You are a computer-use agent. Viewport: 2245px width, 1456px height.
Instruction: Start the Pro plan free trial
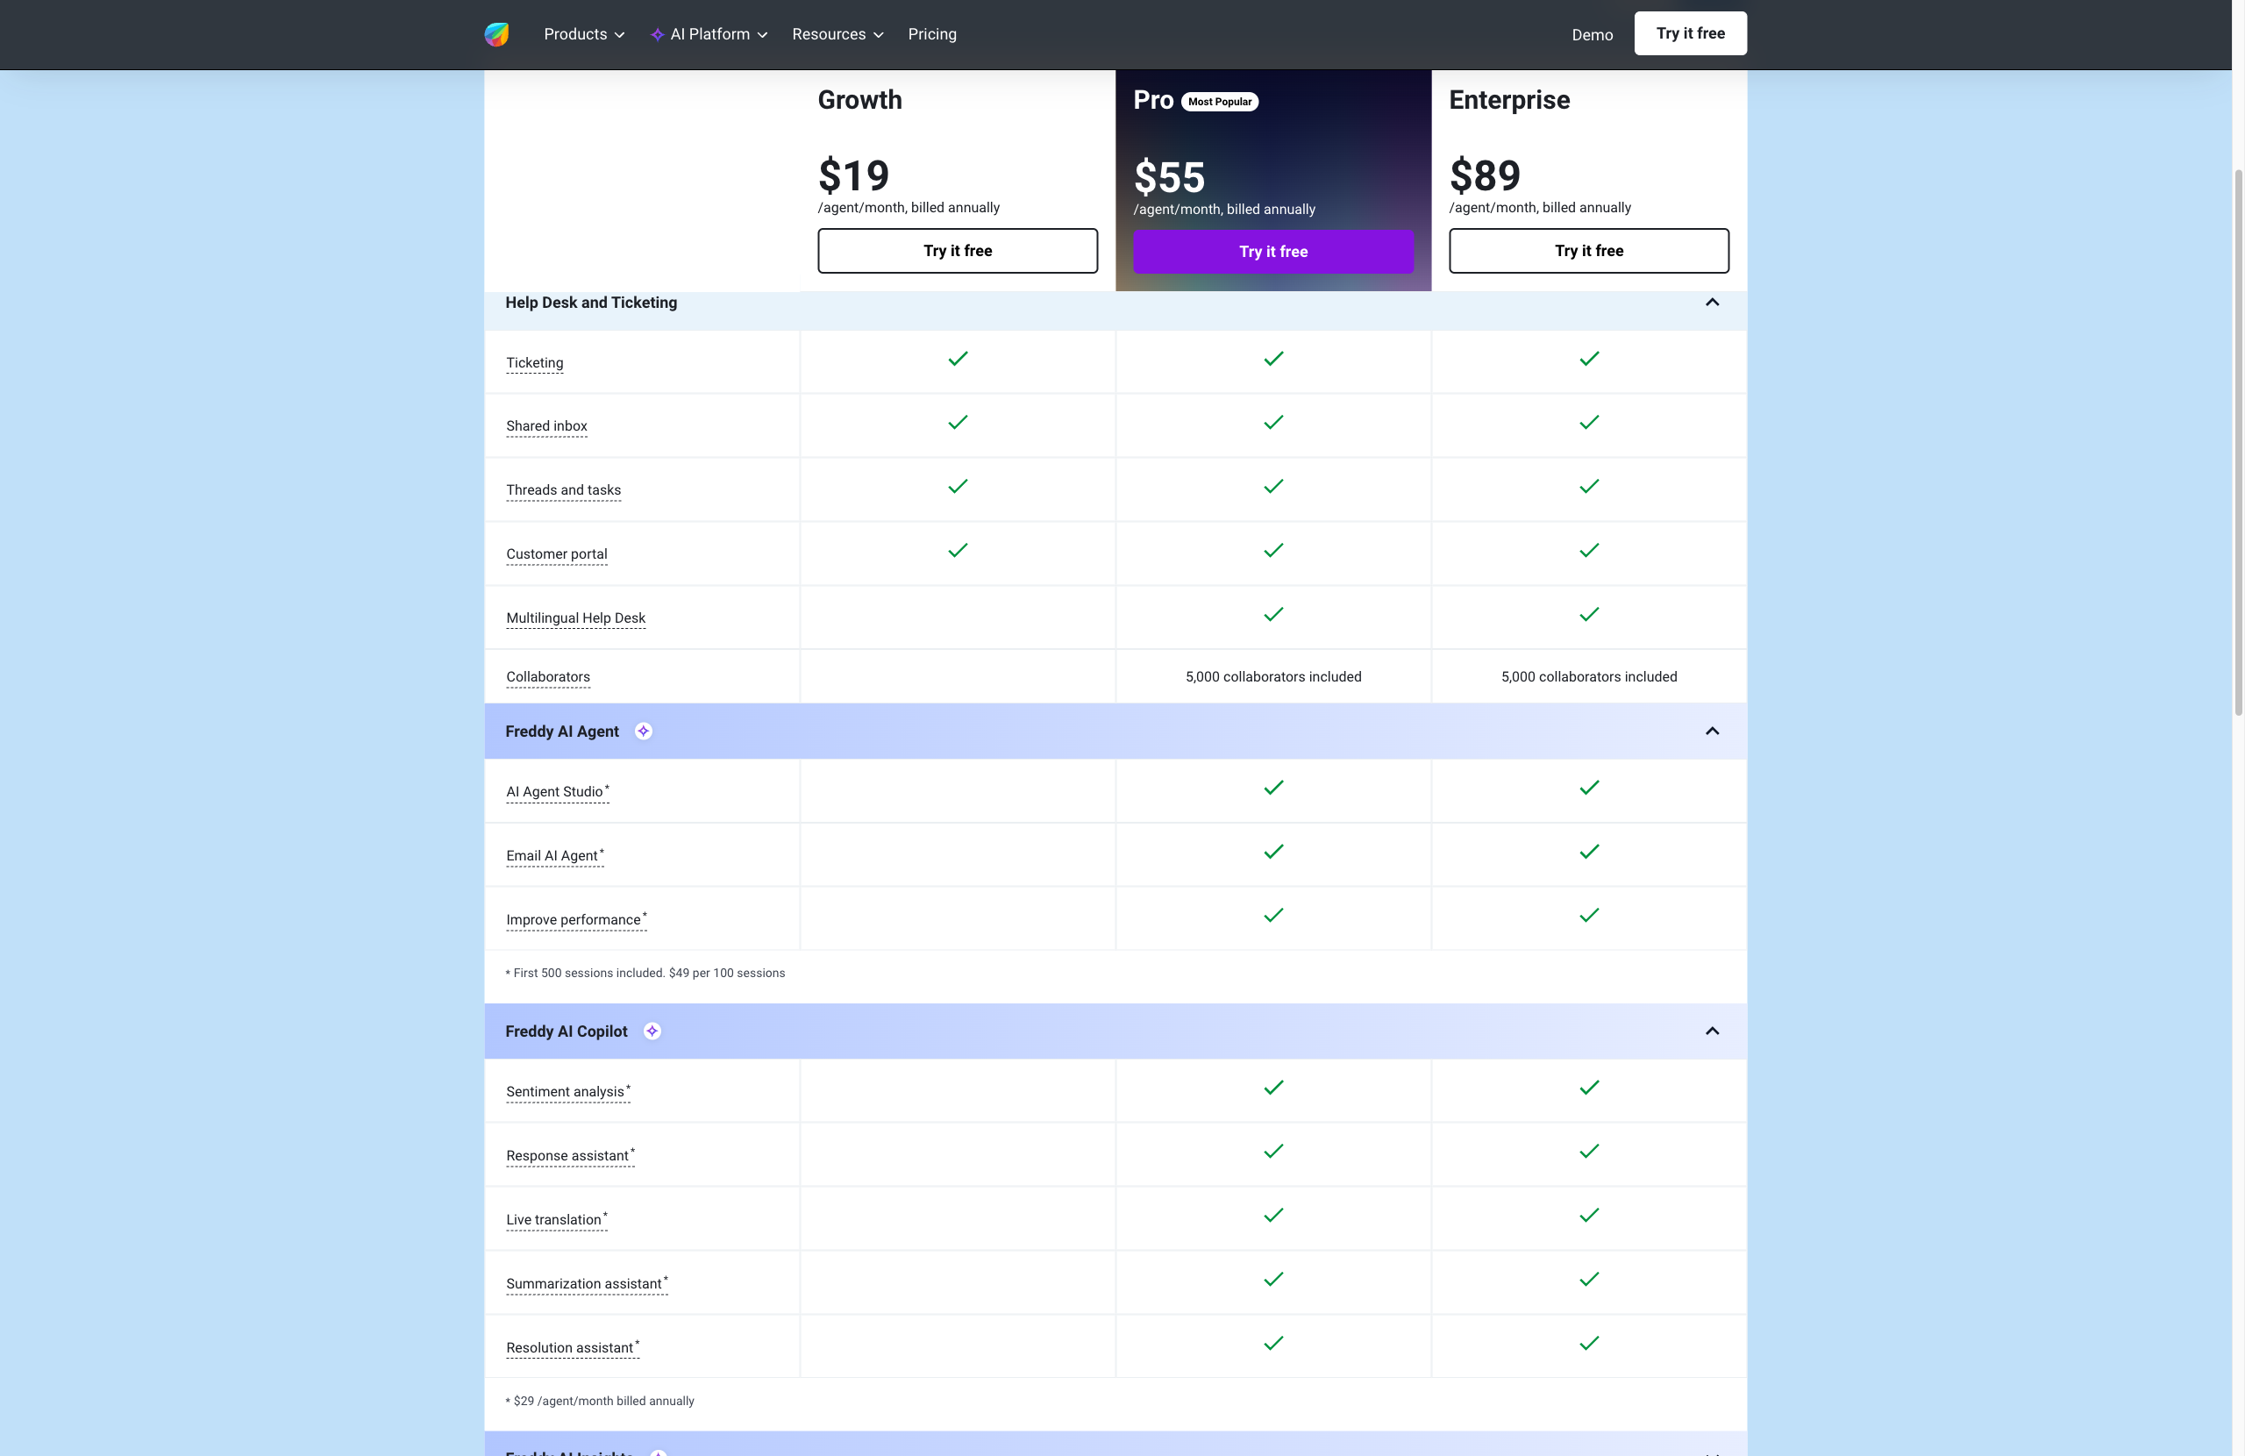[1273, 252]
